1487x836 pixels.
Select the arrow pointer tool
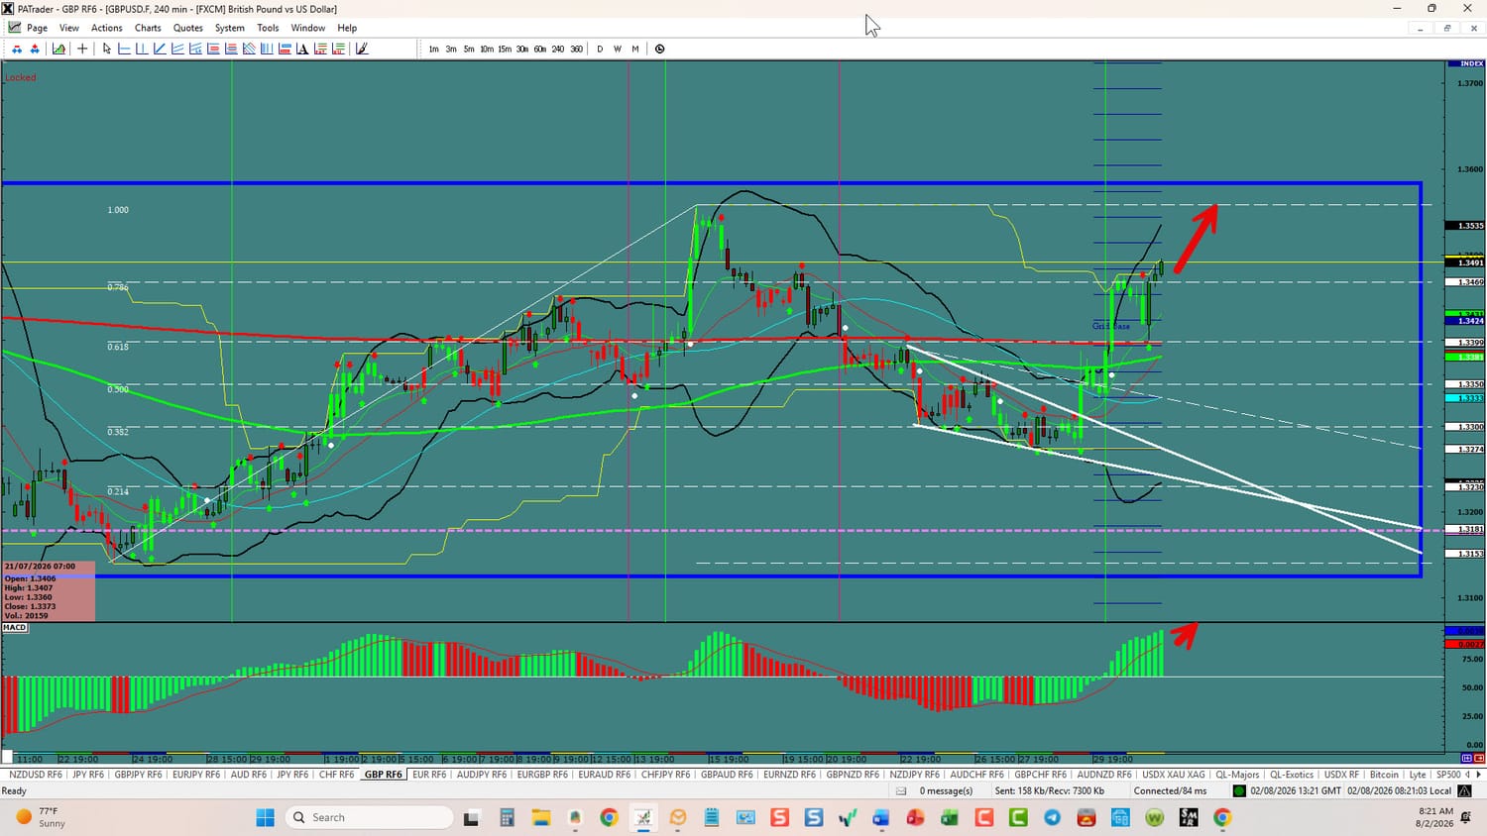(107, 49)
